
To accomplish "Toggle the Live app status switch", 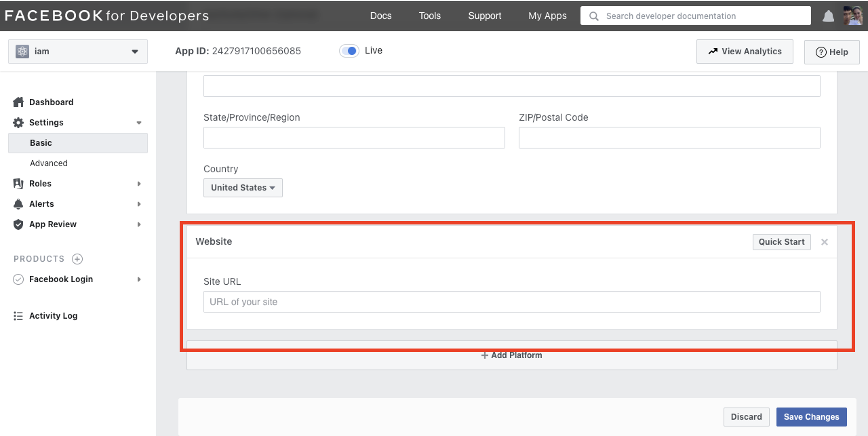I will point(349,51).
